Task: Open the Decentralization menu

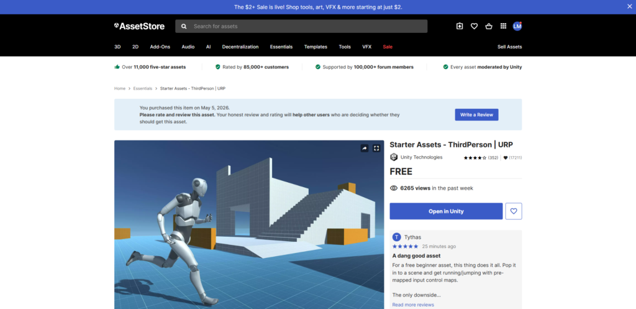Action: point(240,47)
